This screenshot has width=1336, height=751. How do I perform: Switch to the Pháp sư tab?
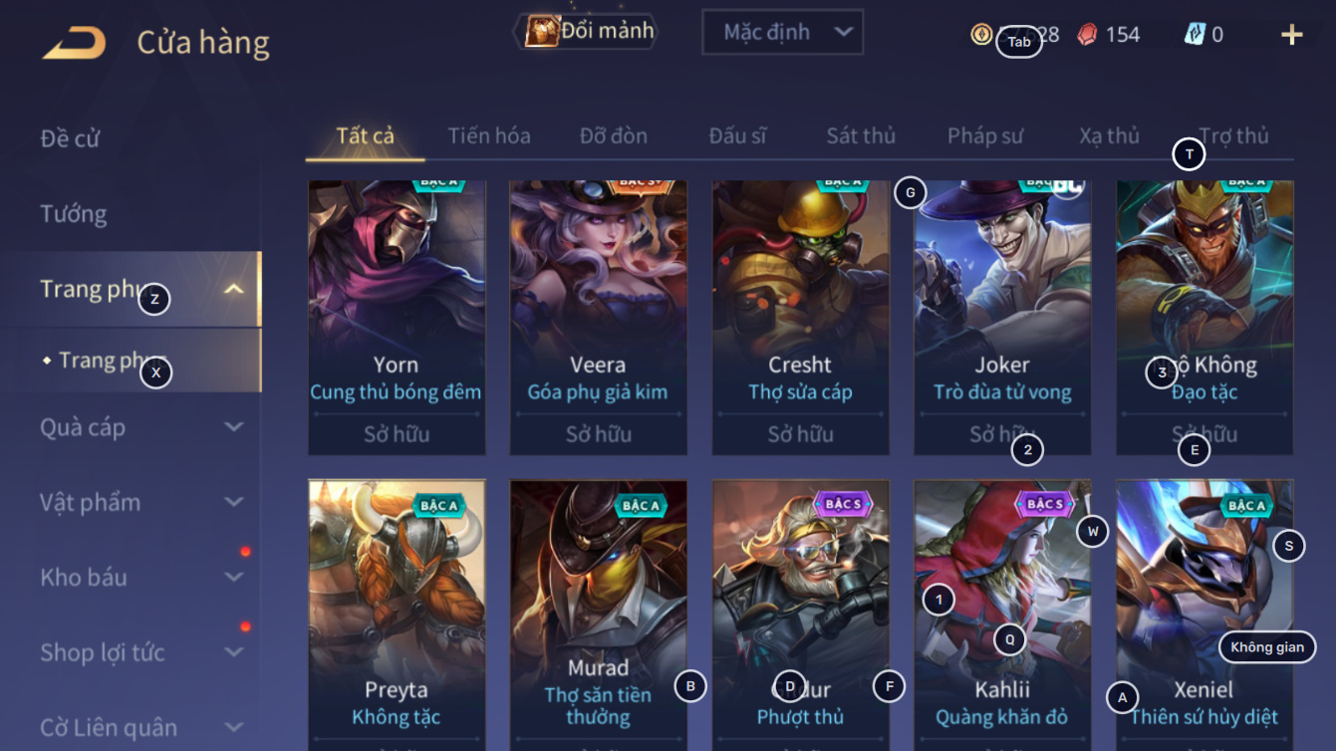[x=985, y=135]
